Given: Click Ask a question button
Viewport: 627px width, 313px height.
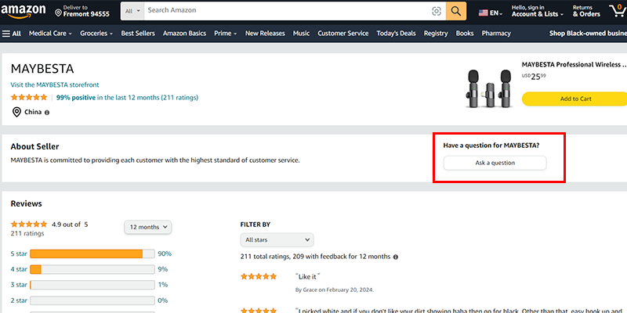Looking at the screenshot, I should pyautogui.click(x=495, y=163).
